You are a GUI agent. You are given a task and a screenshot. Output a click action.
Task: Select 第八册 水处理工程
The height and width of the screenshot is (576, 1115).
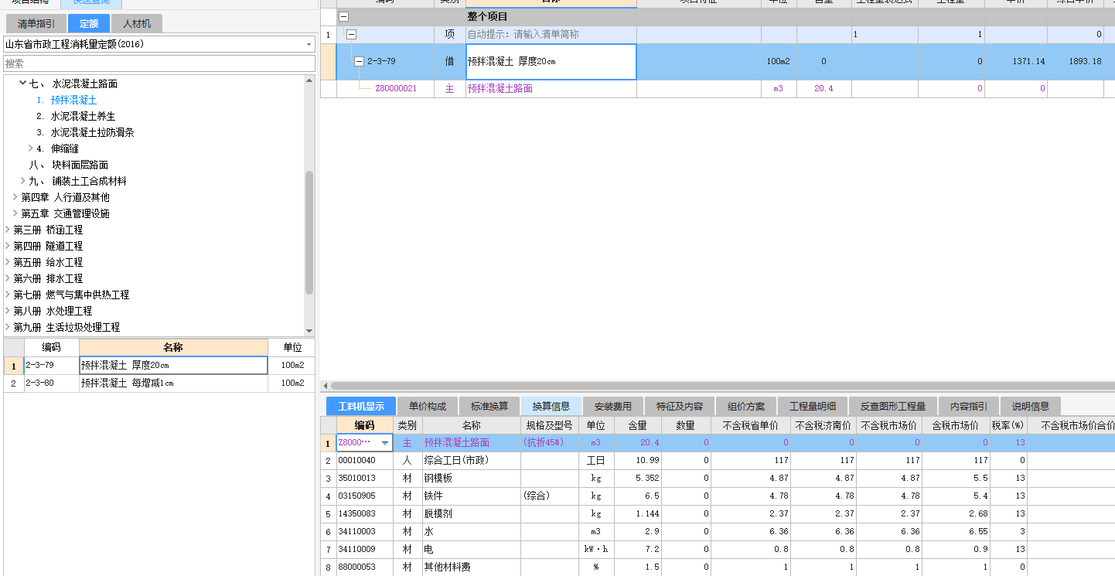tap(53, 311)
